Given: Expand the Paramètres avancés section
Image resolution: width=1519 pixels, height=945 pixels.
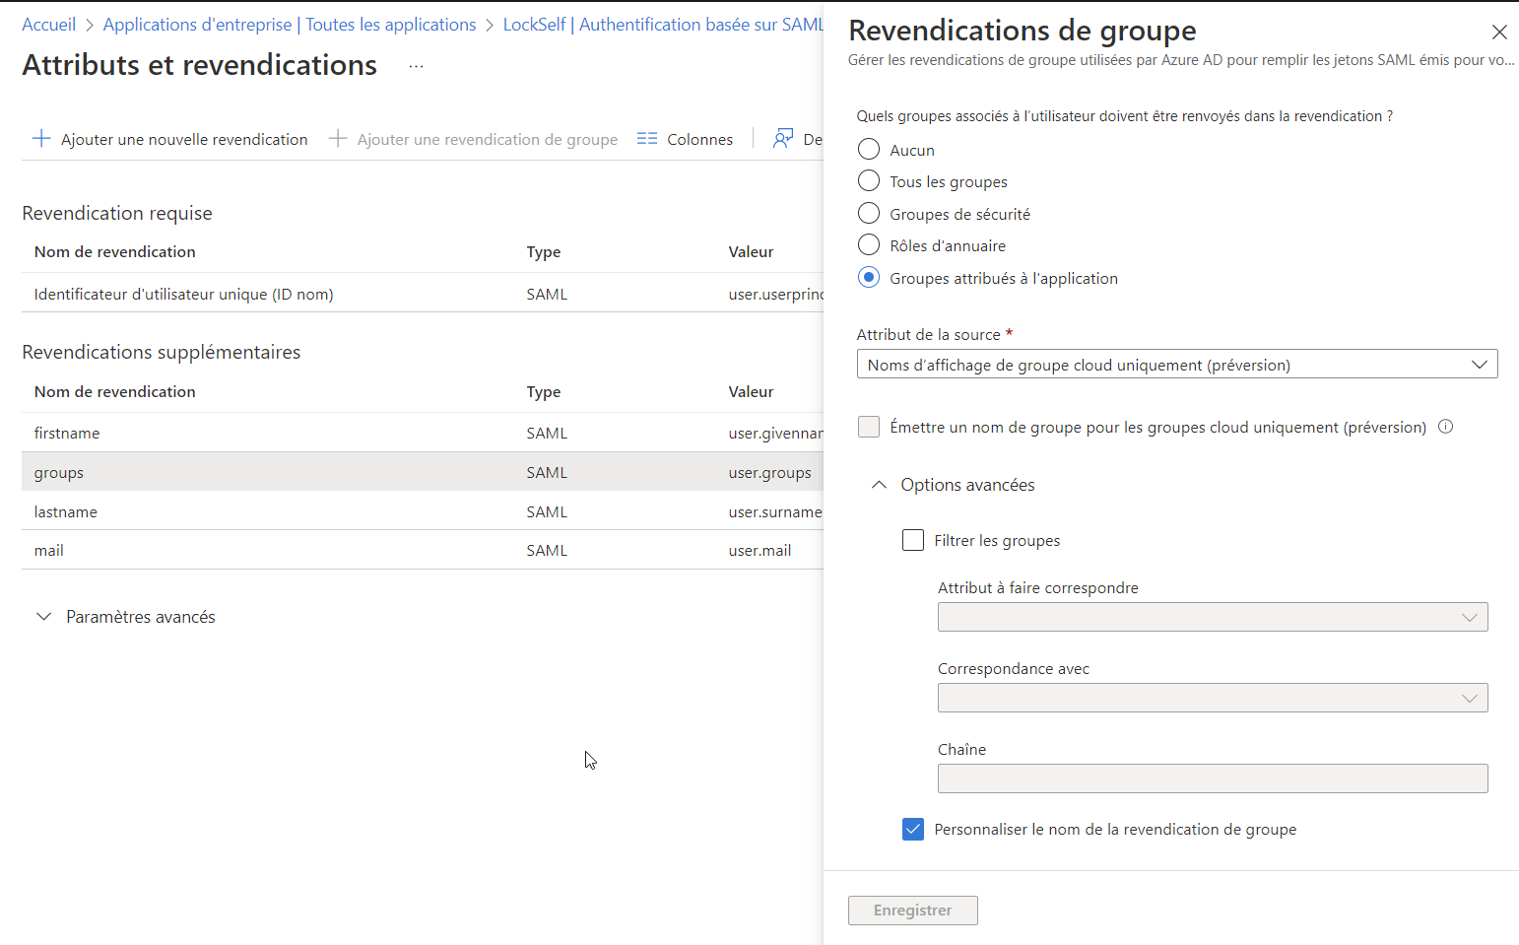Looking at the screenshot, I should coord(43,617).
